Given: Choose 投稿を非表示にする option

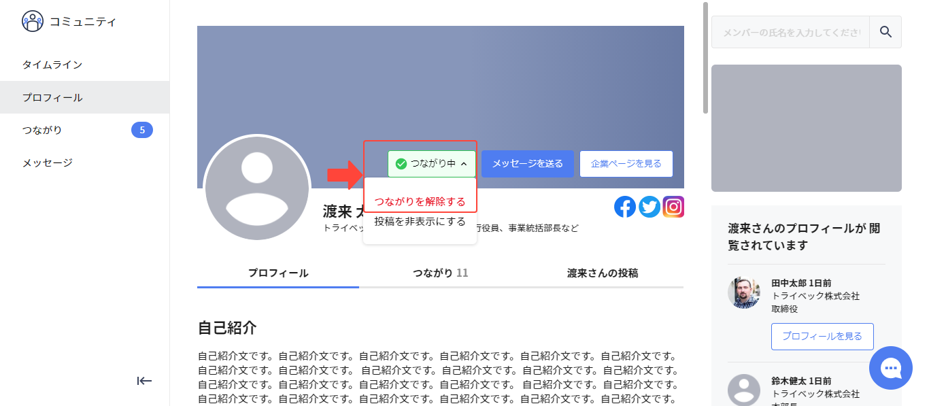Looking at the screenshot, I should 420,222.
